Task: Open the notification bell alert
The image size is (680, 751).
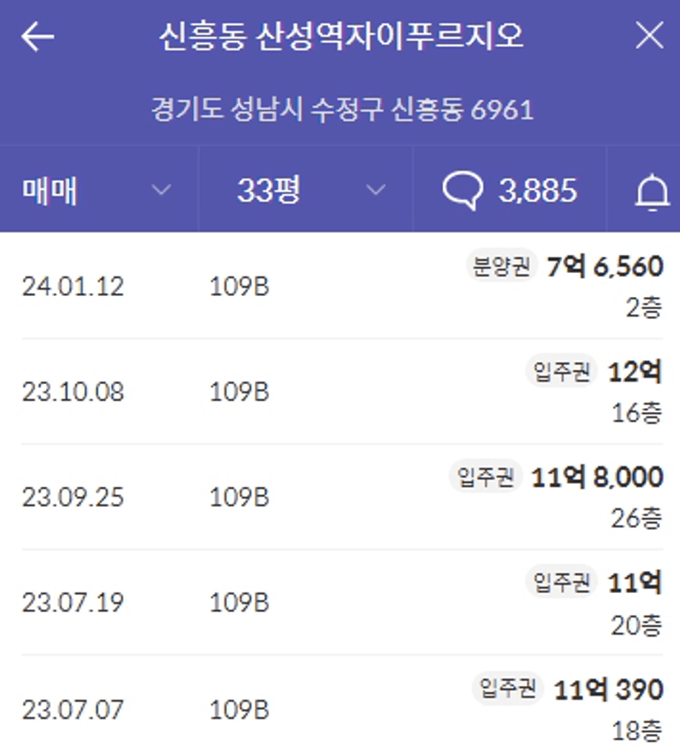Action: pyautogui.click(x=652, y=192)
